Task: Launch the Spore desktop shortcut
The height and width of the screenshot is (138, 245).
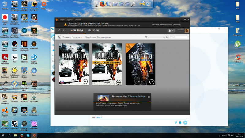Action: [34, 72]
